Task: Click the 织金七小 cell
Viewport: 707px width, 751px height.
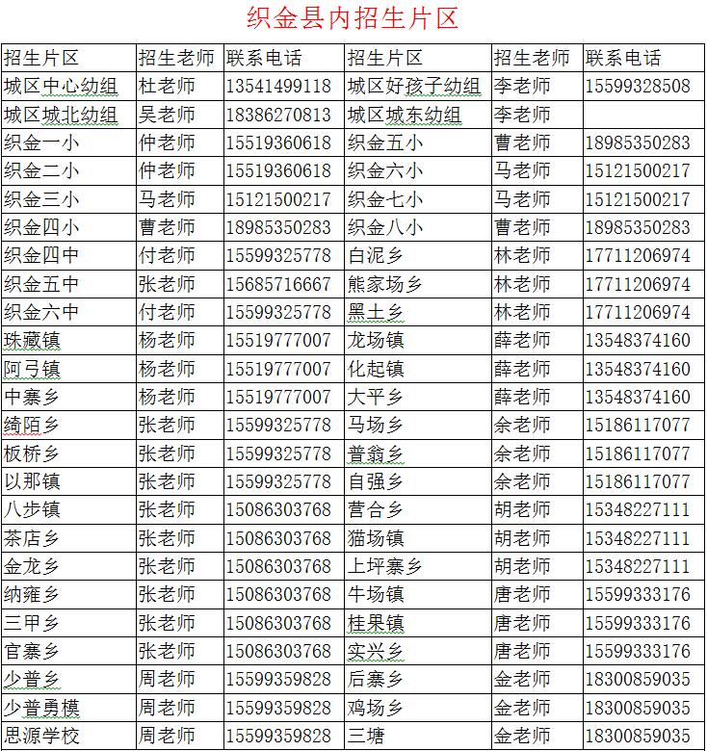Action: tap(418, 199)
